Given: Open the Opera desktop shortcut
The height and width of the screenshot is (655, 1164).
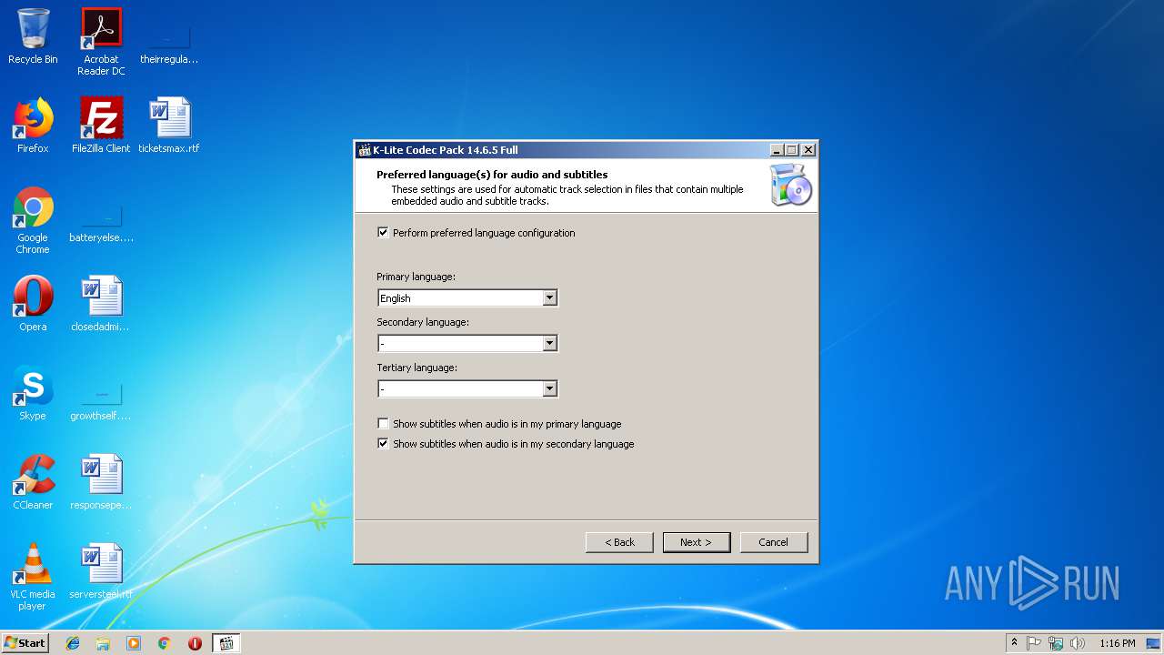Looking at the screenshot, I should pos(33,304).
